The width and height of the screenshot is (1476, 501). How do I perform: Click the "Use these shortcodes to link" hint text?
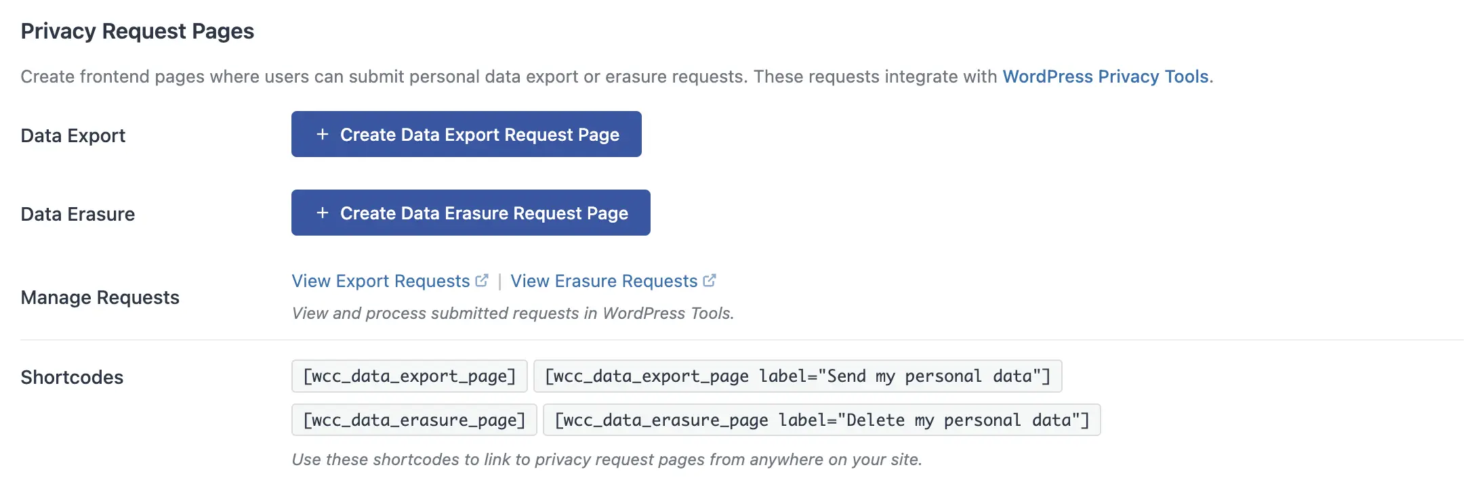coord(607,460)
